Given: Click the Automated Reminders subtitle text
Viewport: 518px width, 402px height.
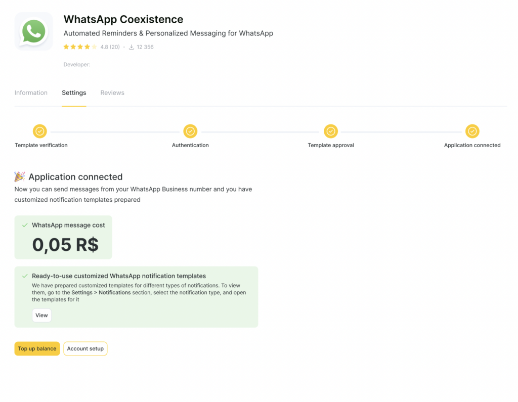Looking at the screenshot, I should point(168,33).
